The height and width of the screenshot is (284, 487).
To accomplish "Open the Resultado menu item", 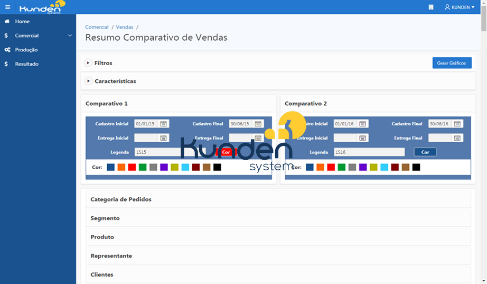I will pos(27,64).
